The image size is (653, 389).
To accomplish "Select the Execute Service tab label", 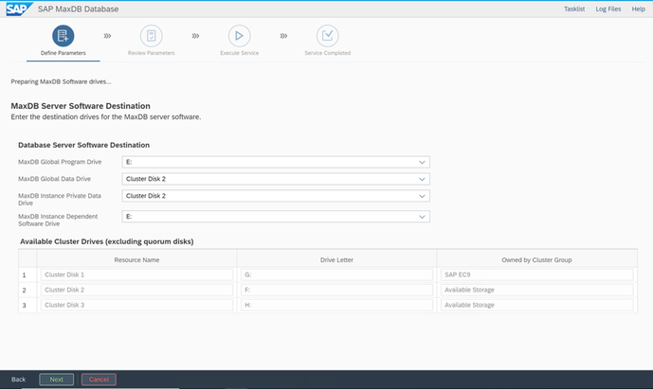I will click(x=240, y=53).
